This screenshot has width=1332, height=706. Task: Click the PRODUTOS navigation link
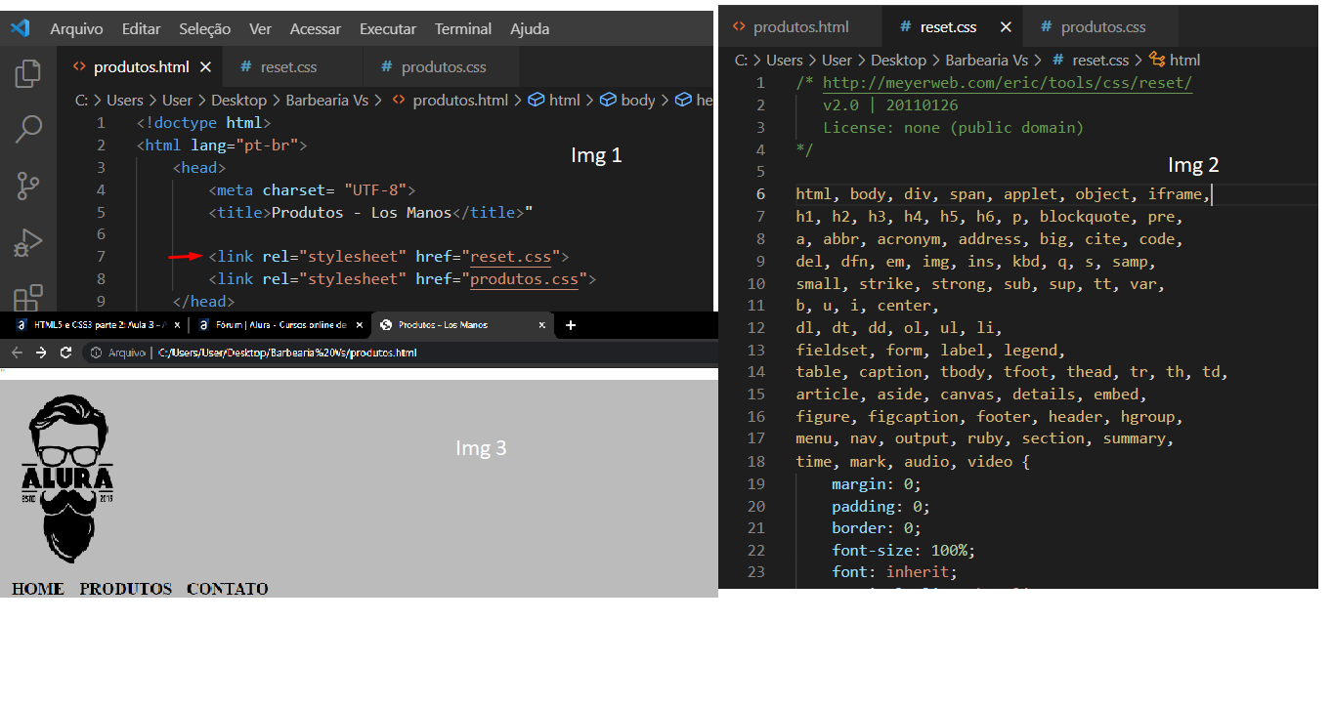(125, 589)
